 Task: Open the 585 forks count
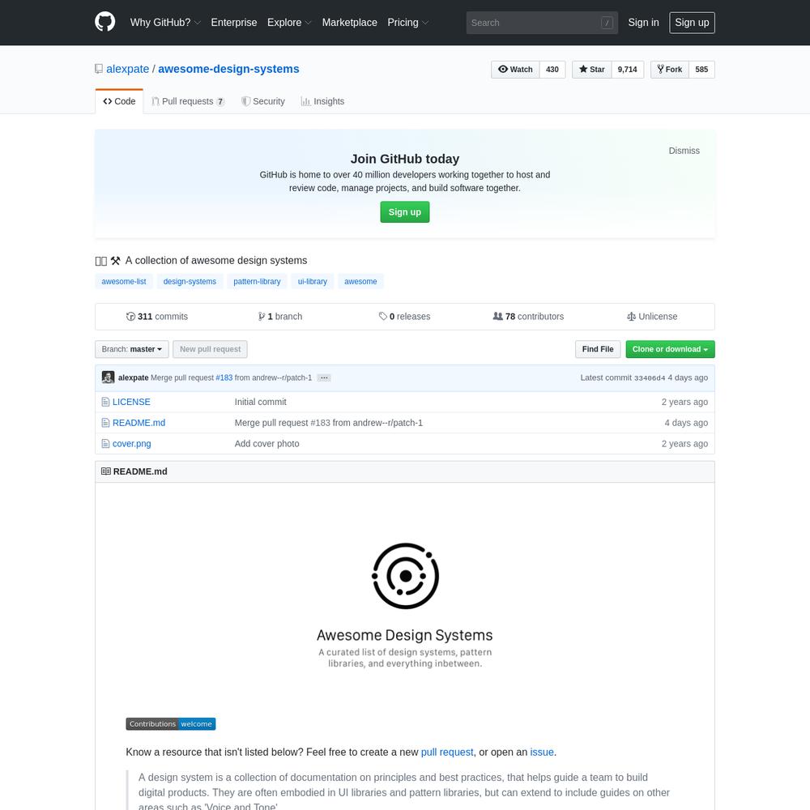701,69
